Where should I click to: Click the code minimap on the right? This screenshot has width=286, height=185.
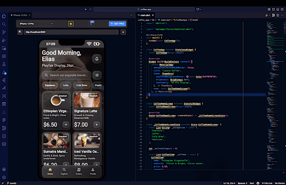point(274,95)
